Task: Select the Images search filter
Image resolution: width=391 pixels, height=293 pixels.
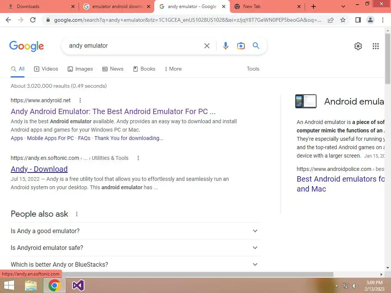Action: pyautogui.click(x=80, y=69)
